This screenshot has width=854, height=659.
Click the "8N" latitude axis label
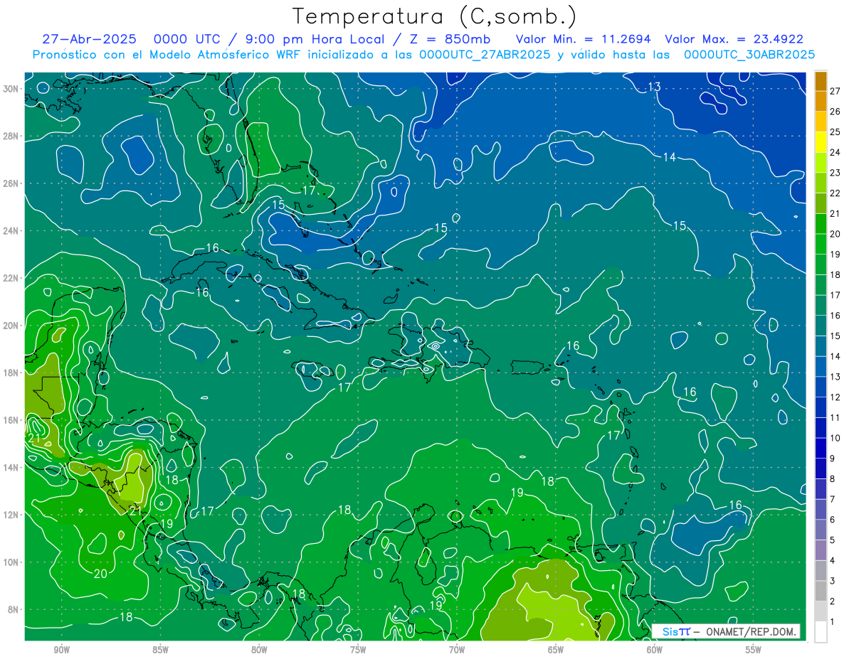click(14, 609)
